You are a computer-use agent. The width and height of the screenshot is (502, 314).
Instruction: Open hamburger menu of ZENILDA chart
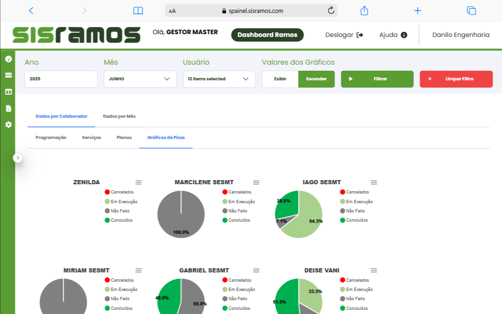[138, 182]
